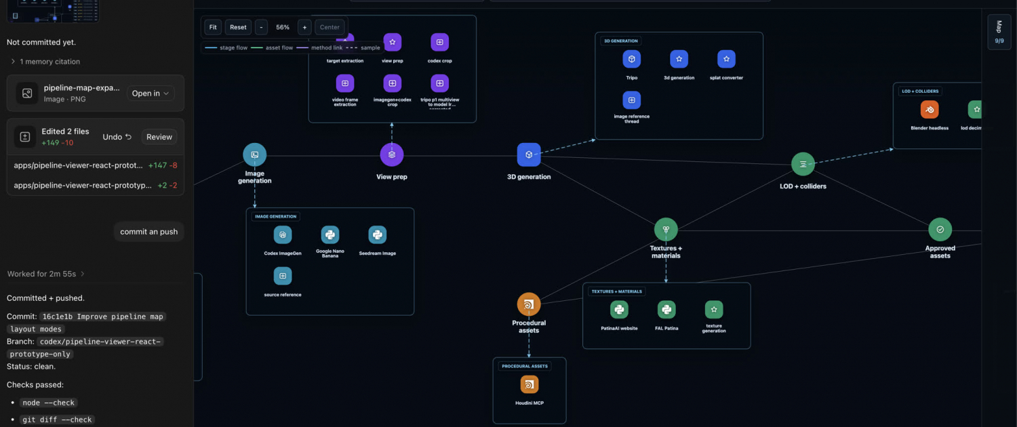Click the 'stage flow' legend entry
The image size is (1017, 427).
[226, 48]
